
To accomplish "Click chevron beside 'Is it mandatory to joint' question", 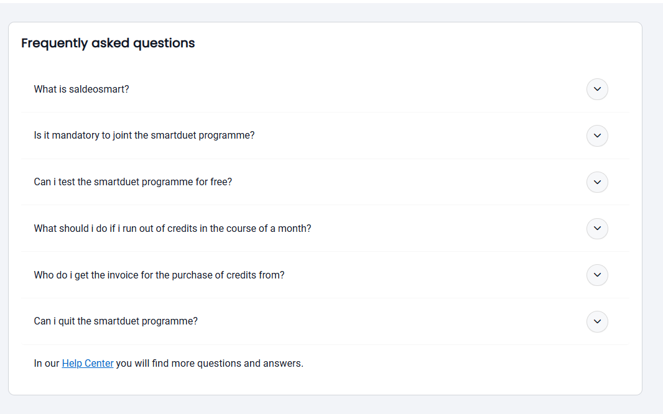I will [x=597, y=136].
